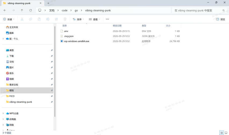229x135 pixels.
Task: Click the 24,796 KB size cell
Action: tap(175, 41)
